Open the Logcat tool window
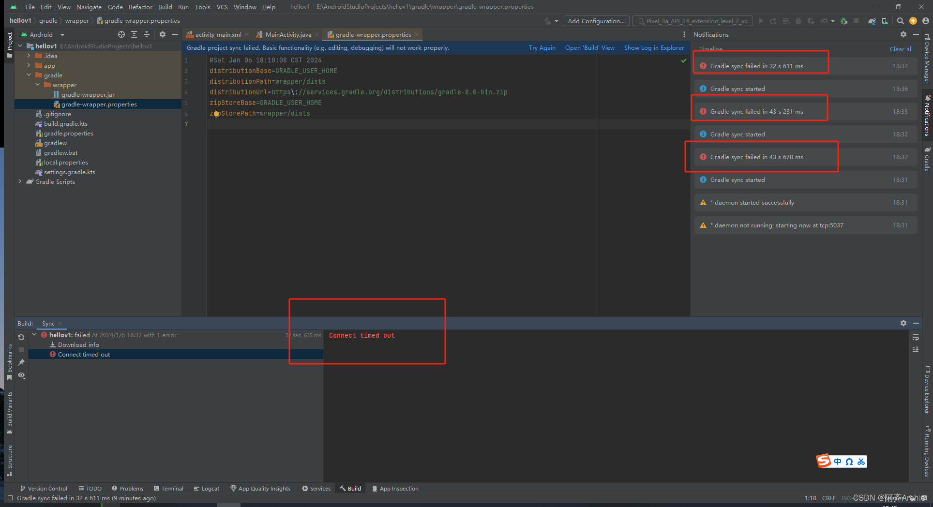The height and width of the screenshot is (507, 933). click(206, 489)
